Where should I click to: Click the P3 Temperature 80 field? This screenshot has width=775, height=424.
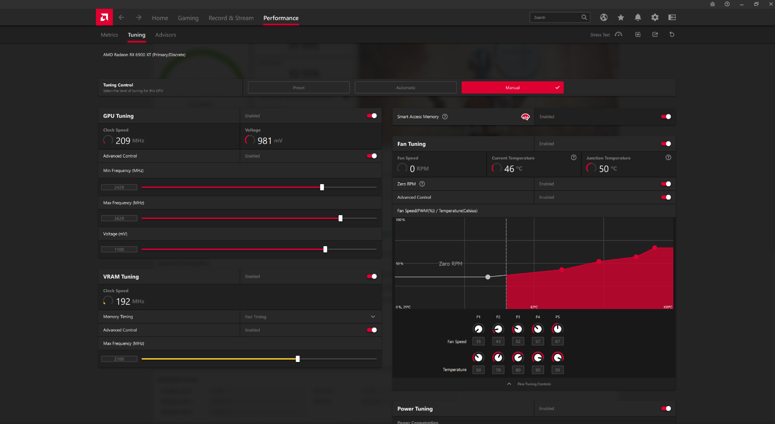(518, 370)
